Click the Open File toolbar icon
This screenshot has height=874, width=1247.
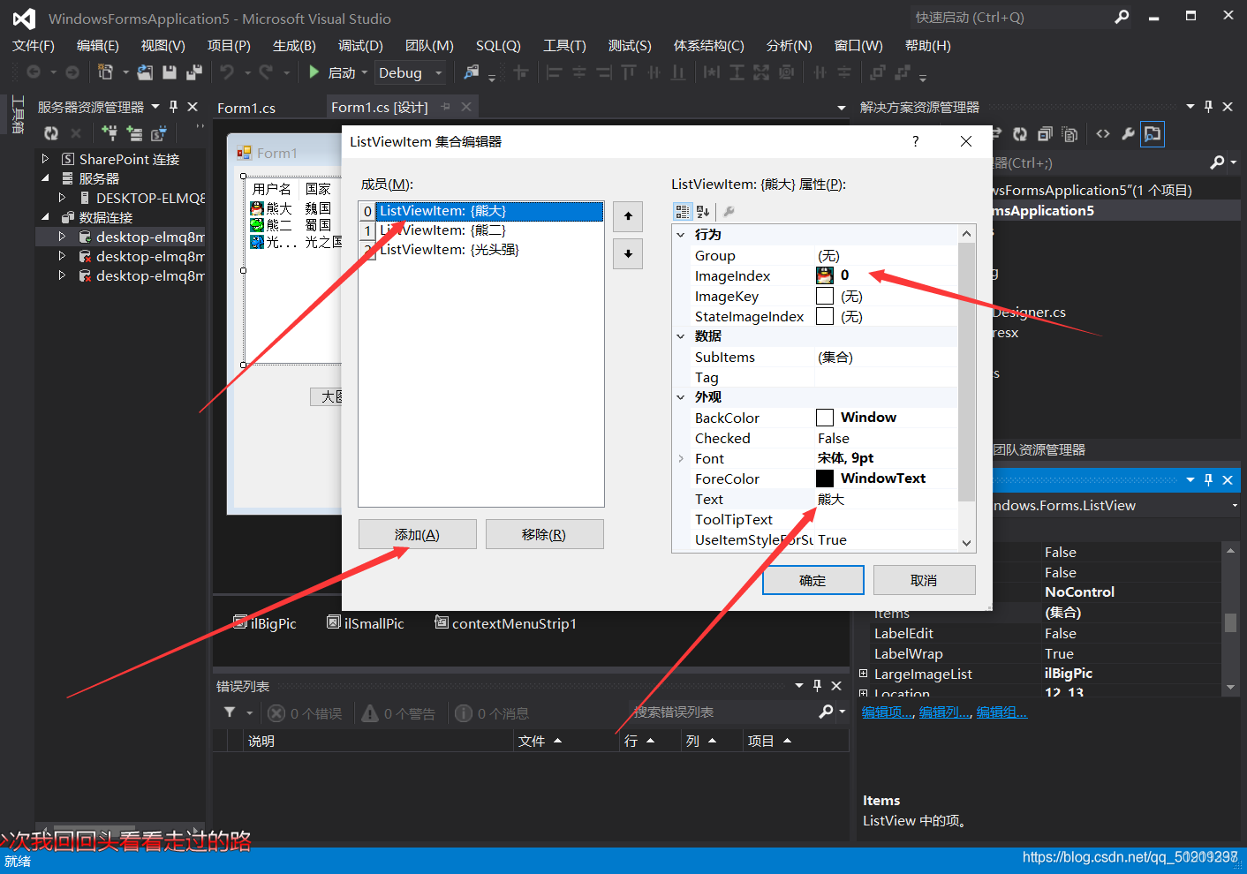click(x=145, y=72)
